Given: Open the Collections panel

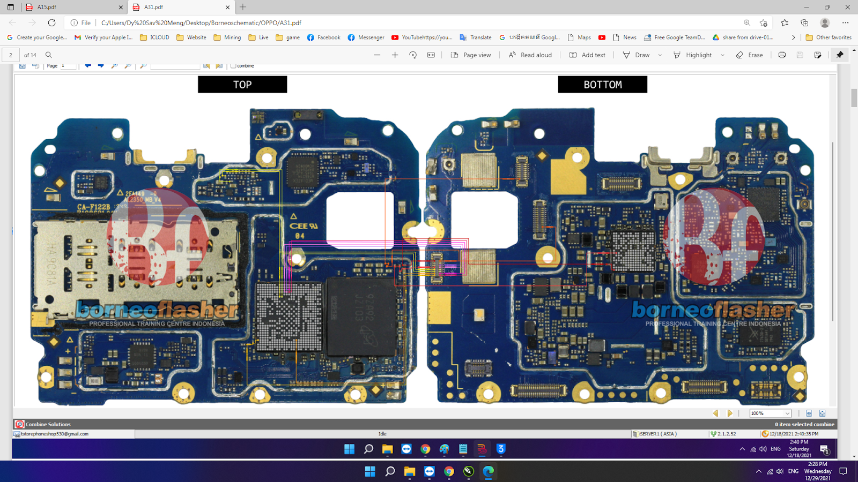Looking at the screenshot, I should pyautogui.click(x=804, y=22).
